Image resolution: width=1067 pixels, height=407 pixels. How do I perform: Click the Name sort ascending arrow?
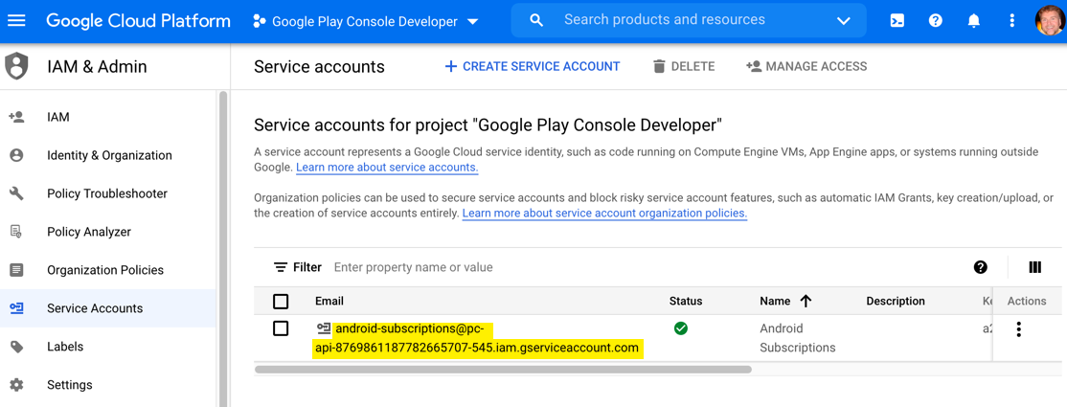tap(806, 301)
